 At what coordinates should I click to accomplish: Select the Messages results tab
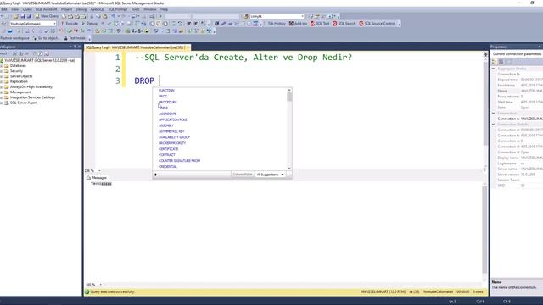pyautogui.click(x=97, y=178)
